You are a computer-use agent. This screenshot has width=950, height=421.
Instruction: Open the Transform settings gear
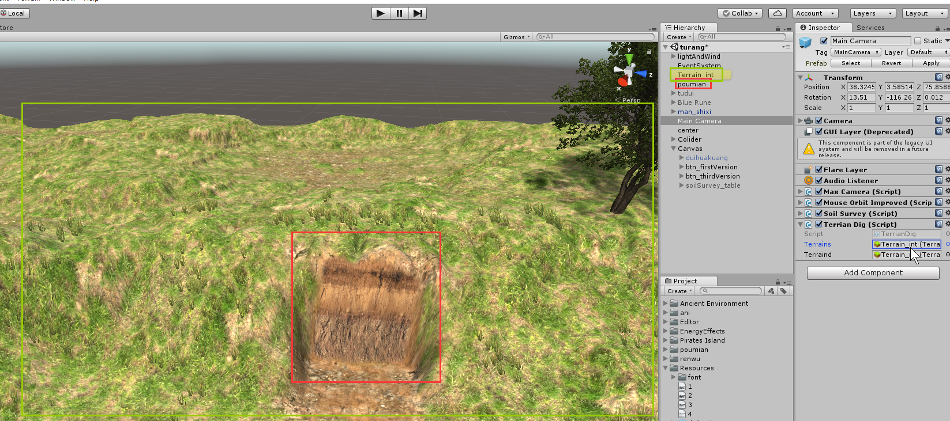pos(947,77)
